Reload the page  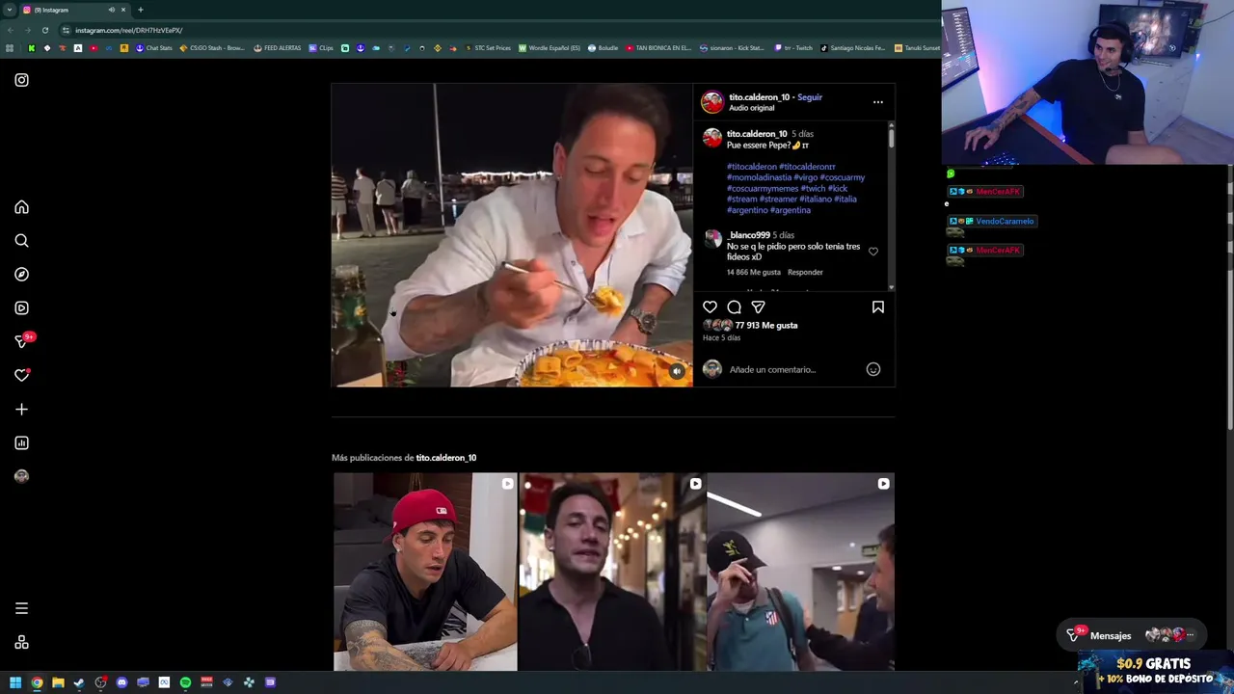[44, 30]
